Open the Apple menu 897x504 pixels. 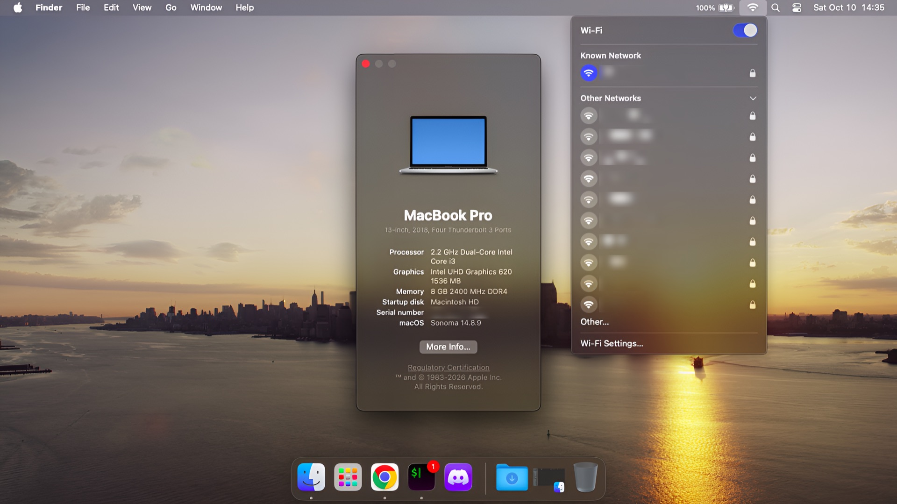18,7
